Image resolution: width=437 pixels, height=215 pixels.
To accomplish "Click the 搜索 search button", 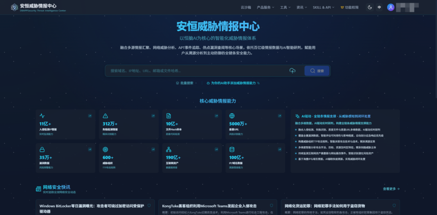I will [x=317, y=71].
